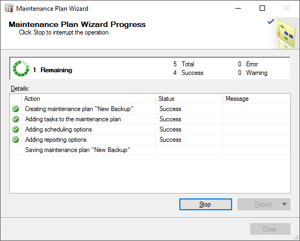
Task: Click the success checkmark beside Adding tasks row
Action: pos(16,119)
